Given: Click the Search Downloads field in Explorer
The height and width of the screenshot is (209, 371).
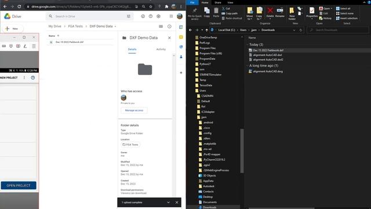Looking at the screenshot, I should (x=338, y=30).
